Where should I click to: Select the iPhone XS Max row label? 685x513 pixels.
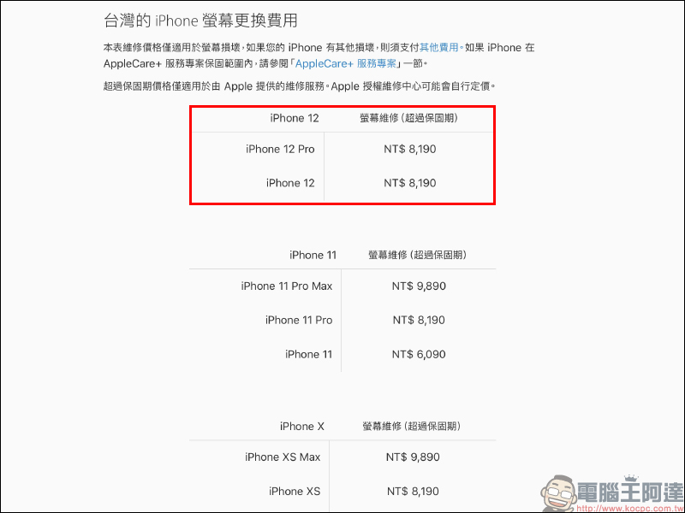coord(283,457)
